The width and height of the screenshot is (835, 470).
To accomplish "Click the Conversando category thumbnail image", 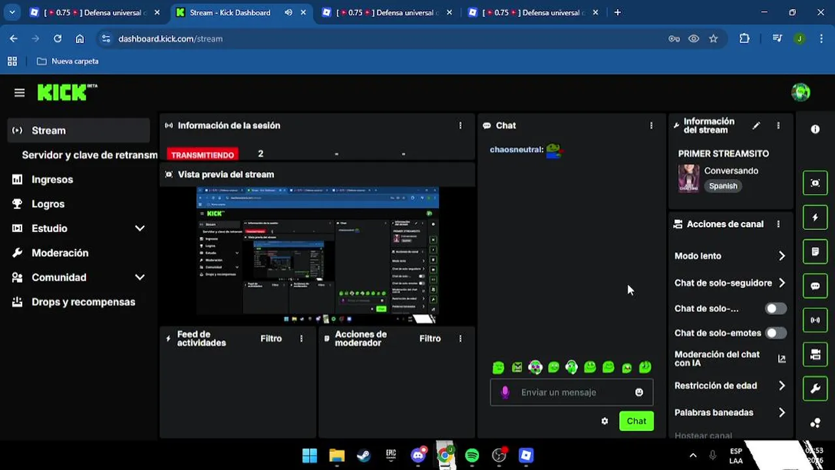I will (x=689, y=178).
